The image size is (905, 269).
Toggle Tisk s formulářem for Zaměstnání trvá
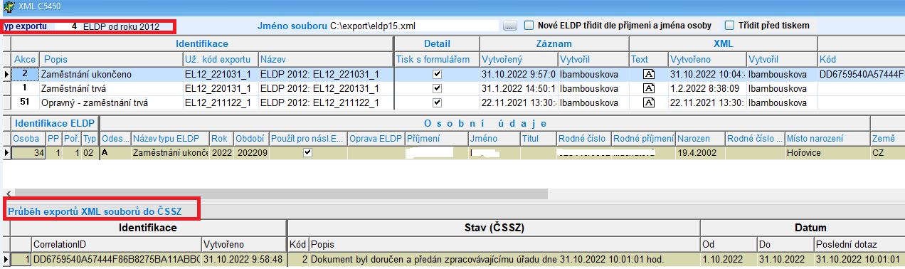click(437, 88)
